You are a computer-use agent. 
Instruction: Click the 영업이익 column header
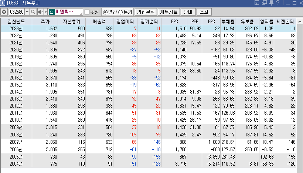click(125, 21)
